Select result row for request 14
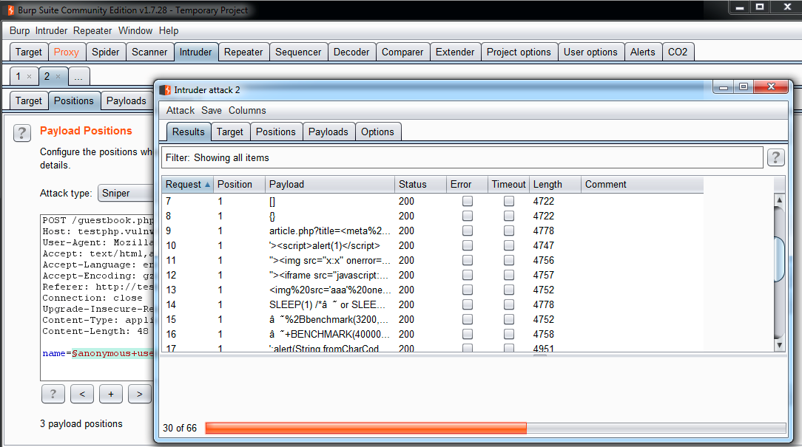 click(x=432, y=304)
